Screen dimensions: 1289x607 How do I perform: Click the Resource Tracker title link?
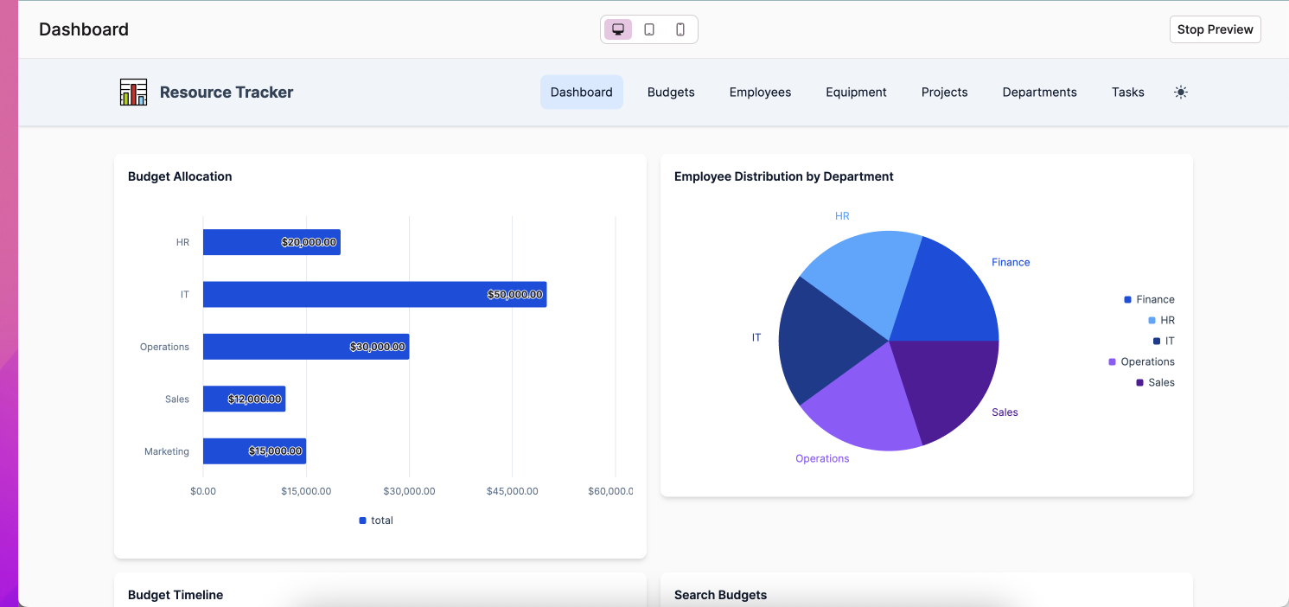[x=227, y=93]
